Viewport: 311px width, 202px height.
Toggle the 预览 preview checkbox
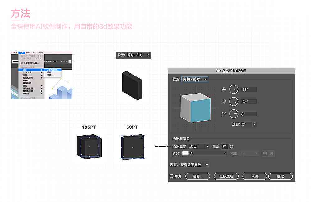coord(172,176)
